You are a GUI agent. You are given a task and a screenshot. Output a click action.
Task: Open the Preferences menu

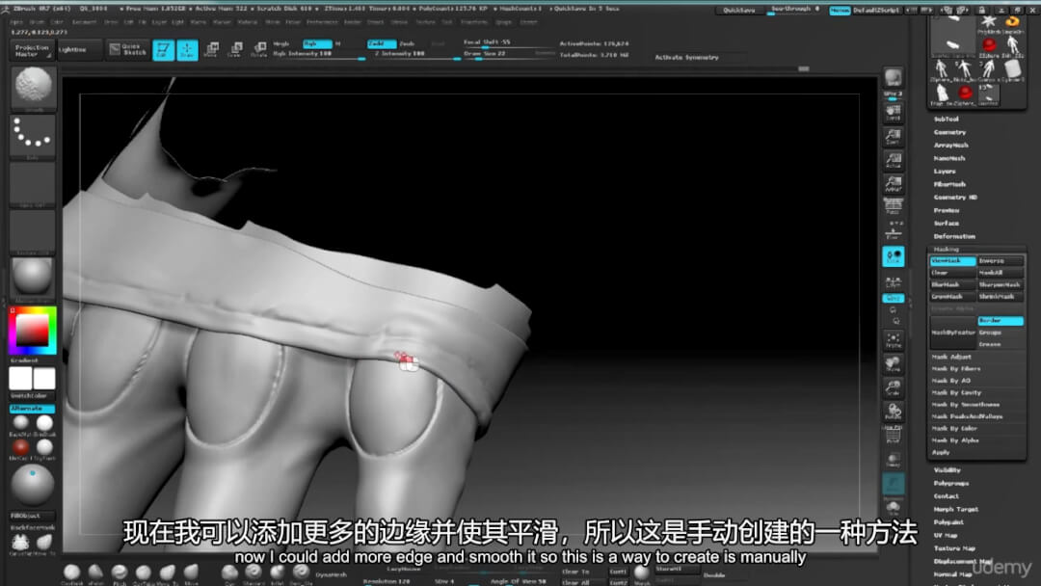pos(322,22)
